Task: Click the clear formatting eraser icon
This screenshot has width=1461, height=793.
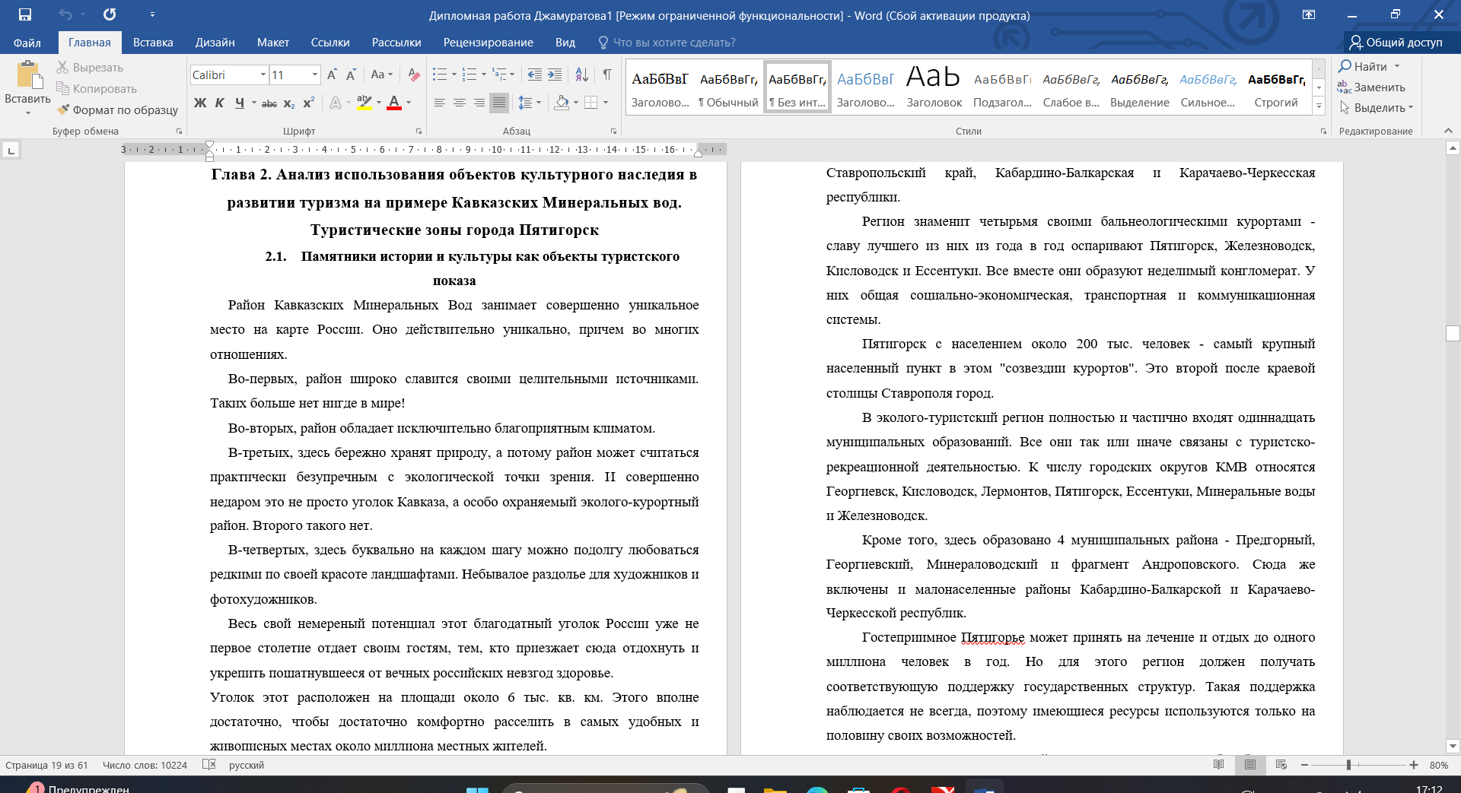Action: click(x=414, y=75)
